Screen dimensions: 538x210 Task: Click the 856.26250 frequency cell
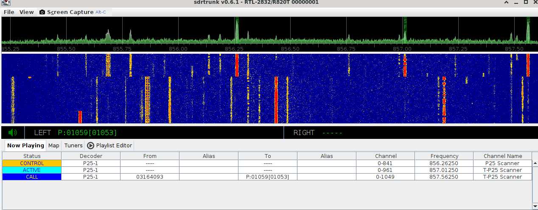pyautogui.click(x=444, y=163)
